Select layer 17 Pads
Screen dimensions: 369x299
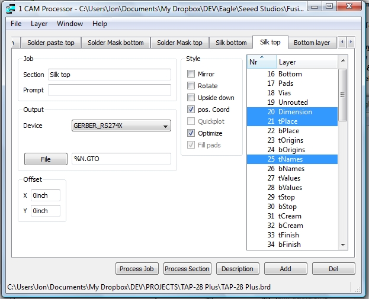pos(292,83)
